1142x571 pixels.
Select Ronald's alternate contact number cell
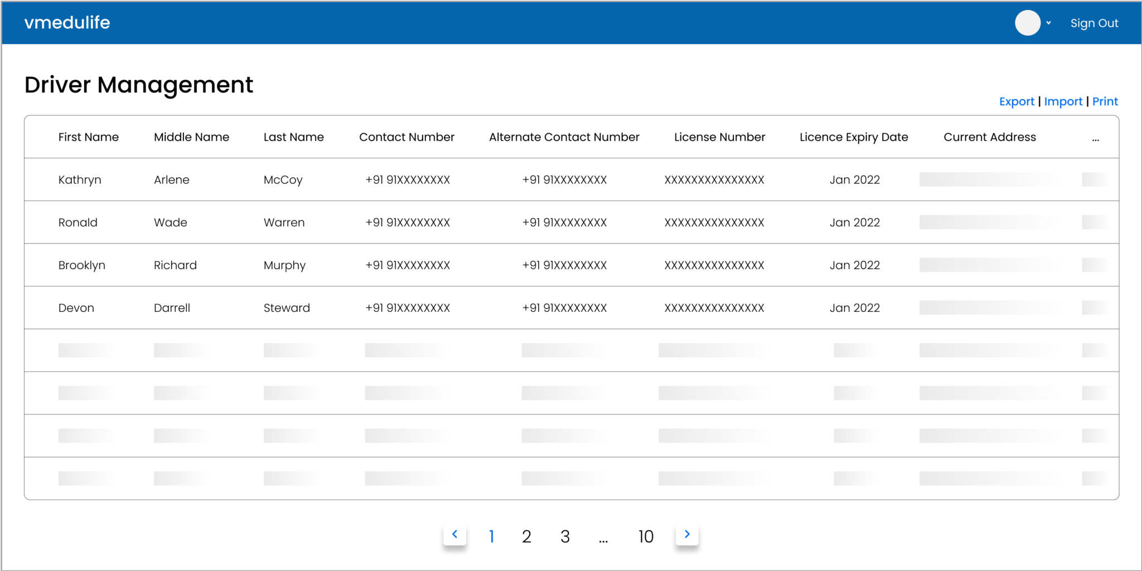(x=564, y=222)
